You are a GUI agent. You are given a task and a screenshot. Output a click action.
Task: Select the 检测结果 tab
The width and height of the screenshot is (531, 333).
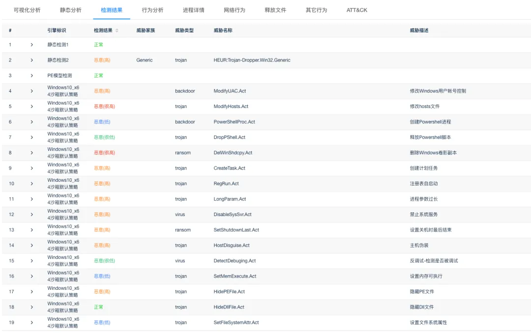click(112, 10)
